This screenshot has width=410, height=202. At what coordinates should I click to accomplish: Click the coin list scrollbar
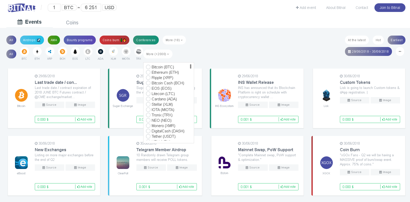(x=191, y=67)
